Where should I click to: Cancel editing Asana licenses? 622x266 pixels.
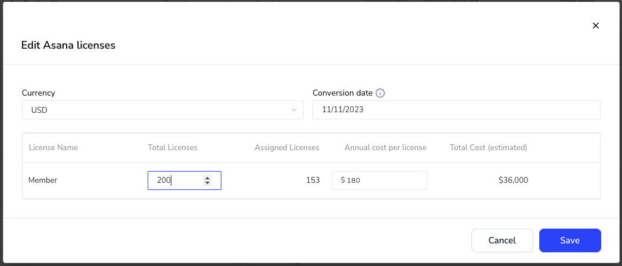502,240
